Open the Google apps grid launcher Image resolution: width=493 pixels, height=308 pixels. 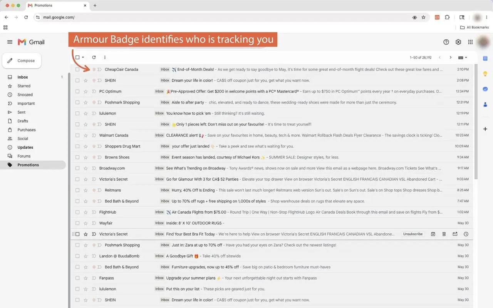470,42
